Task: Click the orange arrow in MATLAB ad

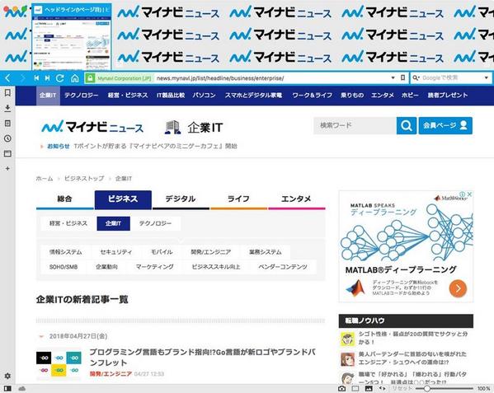Action: pyautogui.click(x=458, y=288)
